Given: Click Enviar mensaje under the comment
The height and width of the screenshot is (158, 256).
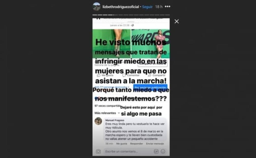Looking at the screenshot, I should point(155,143).
